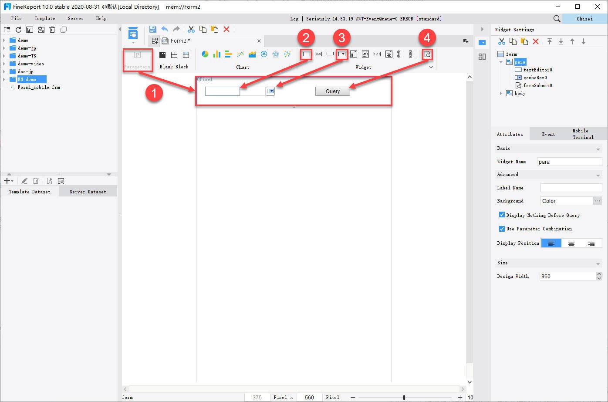Open the Chisei account button
Image resolution: width=608 pixels, height=402 pixels.
584,19
